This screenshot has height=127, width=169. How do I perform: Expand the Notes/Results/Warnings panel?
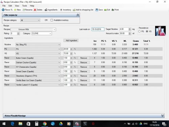coord(162,115)
